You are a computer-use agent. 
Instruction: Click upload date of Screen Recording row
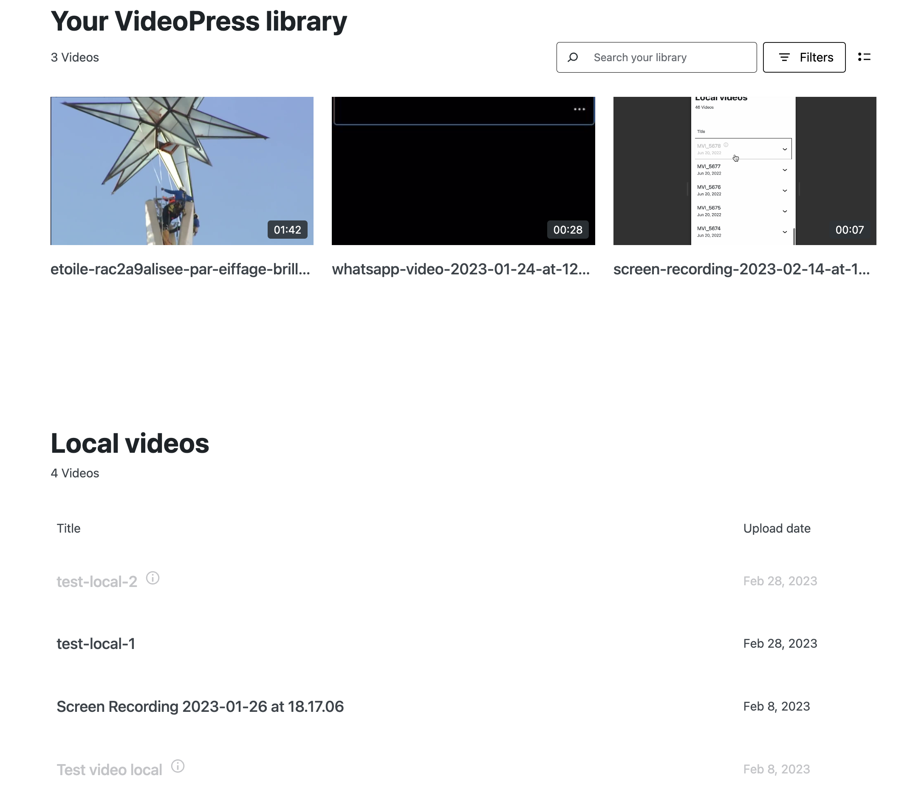[777, 706]
